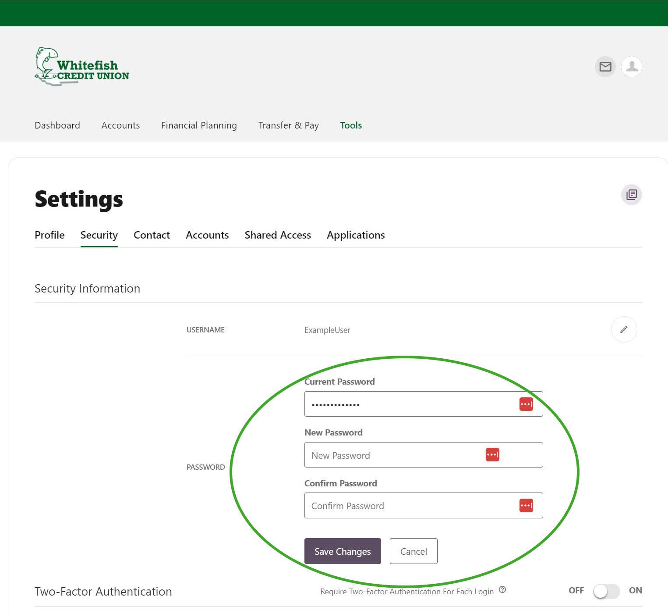Image resolution: width=668 pixels, height=614 pixels.
Task: Navigate to the Dashboard menu item
Action: coord(57,125)
